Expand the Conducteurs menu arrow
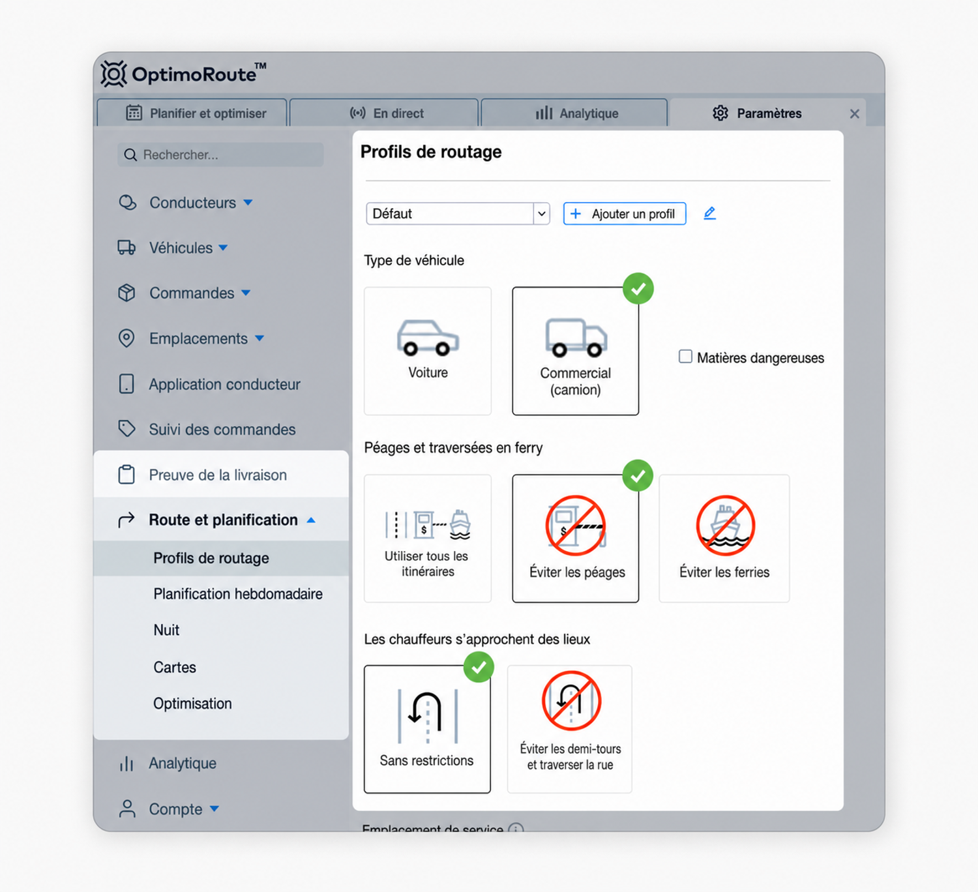 pos(248,203)
